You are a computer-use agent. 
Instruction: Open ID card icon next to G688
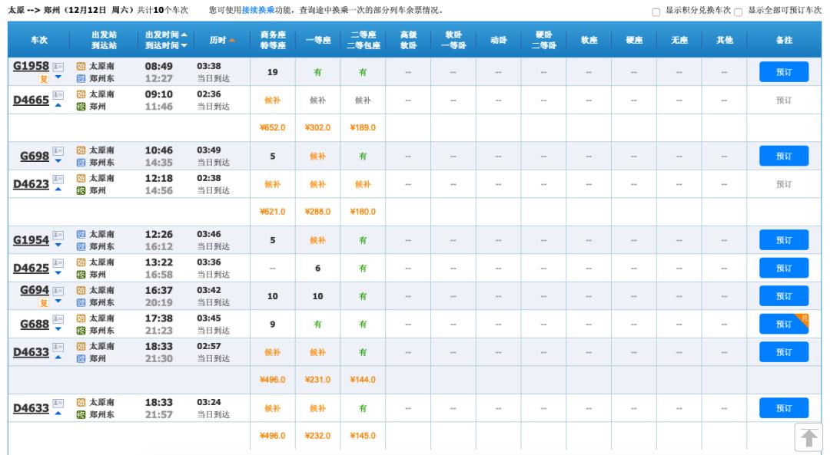coord(58,318)
